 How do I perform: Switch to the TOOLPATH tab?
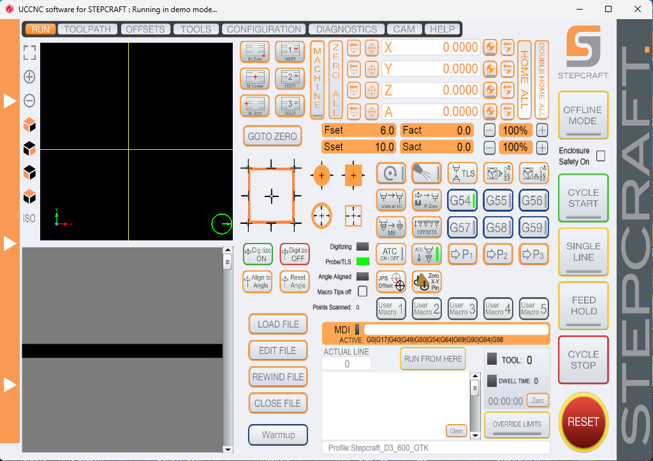coord(87,29)
